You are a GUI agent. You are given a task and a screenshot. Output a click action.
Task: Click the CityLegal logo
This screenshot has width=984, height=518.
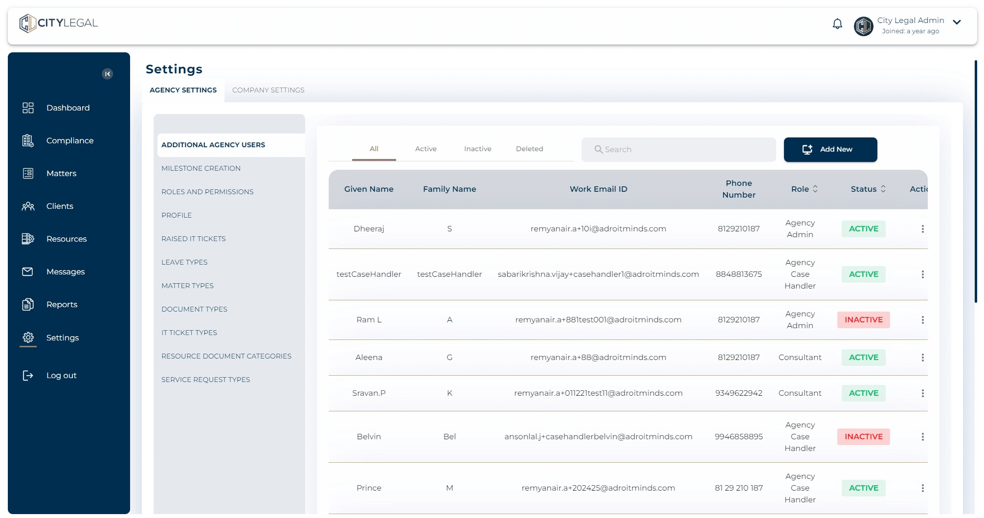(58, 23)
